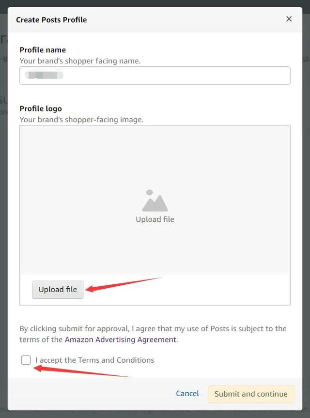Click the "By clicking submit for approval" paragraph
The height and width of the screenshot is (418, 310).
point(153,334)
